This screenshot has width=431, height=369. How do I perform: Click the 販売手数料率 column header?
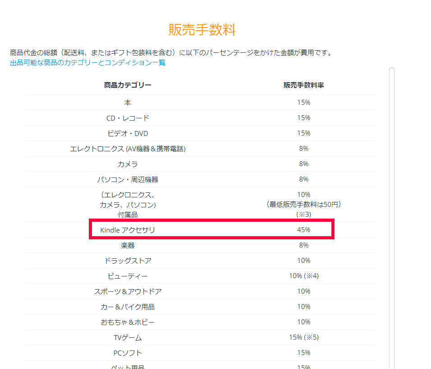[303, 85]
